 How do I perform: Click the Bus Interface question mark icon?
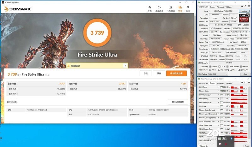[249, 32]
